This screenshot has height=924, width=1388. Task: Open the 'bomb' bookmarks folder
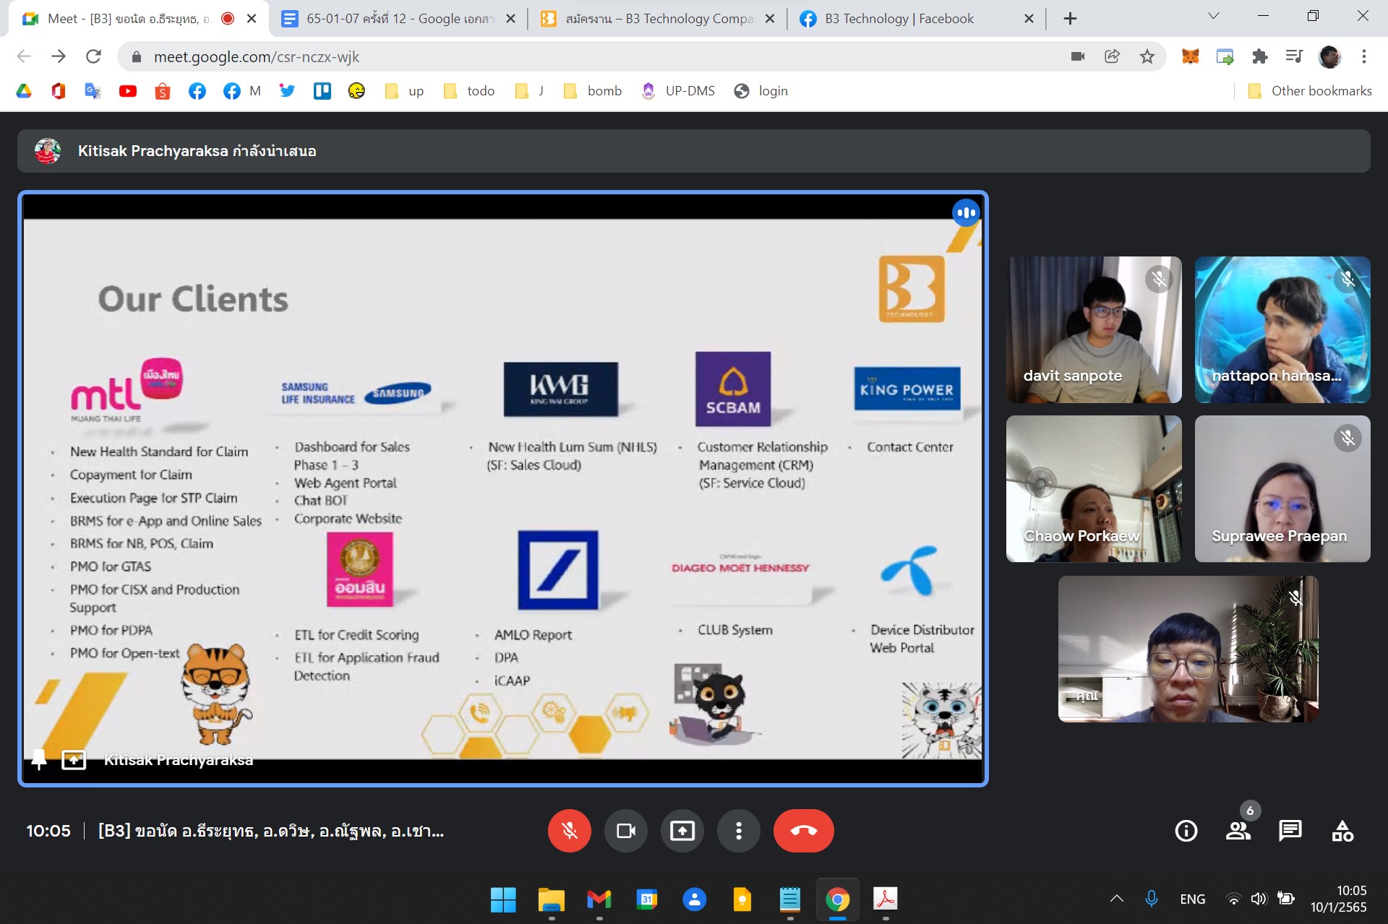[x=593, y=91]
